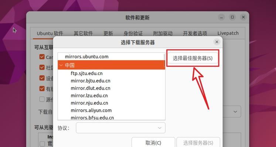Open the 协议 protocol dropdown
The height and width of the screenshot is (147, 276).
pyautogui.click(x=120, y=128)
